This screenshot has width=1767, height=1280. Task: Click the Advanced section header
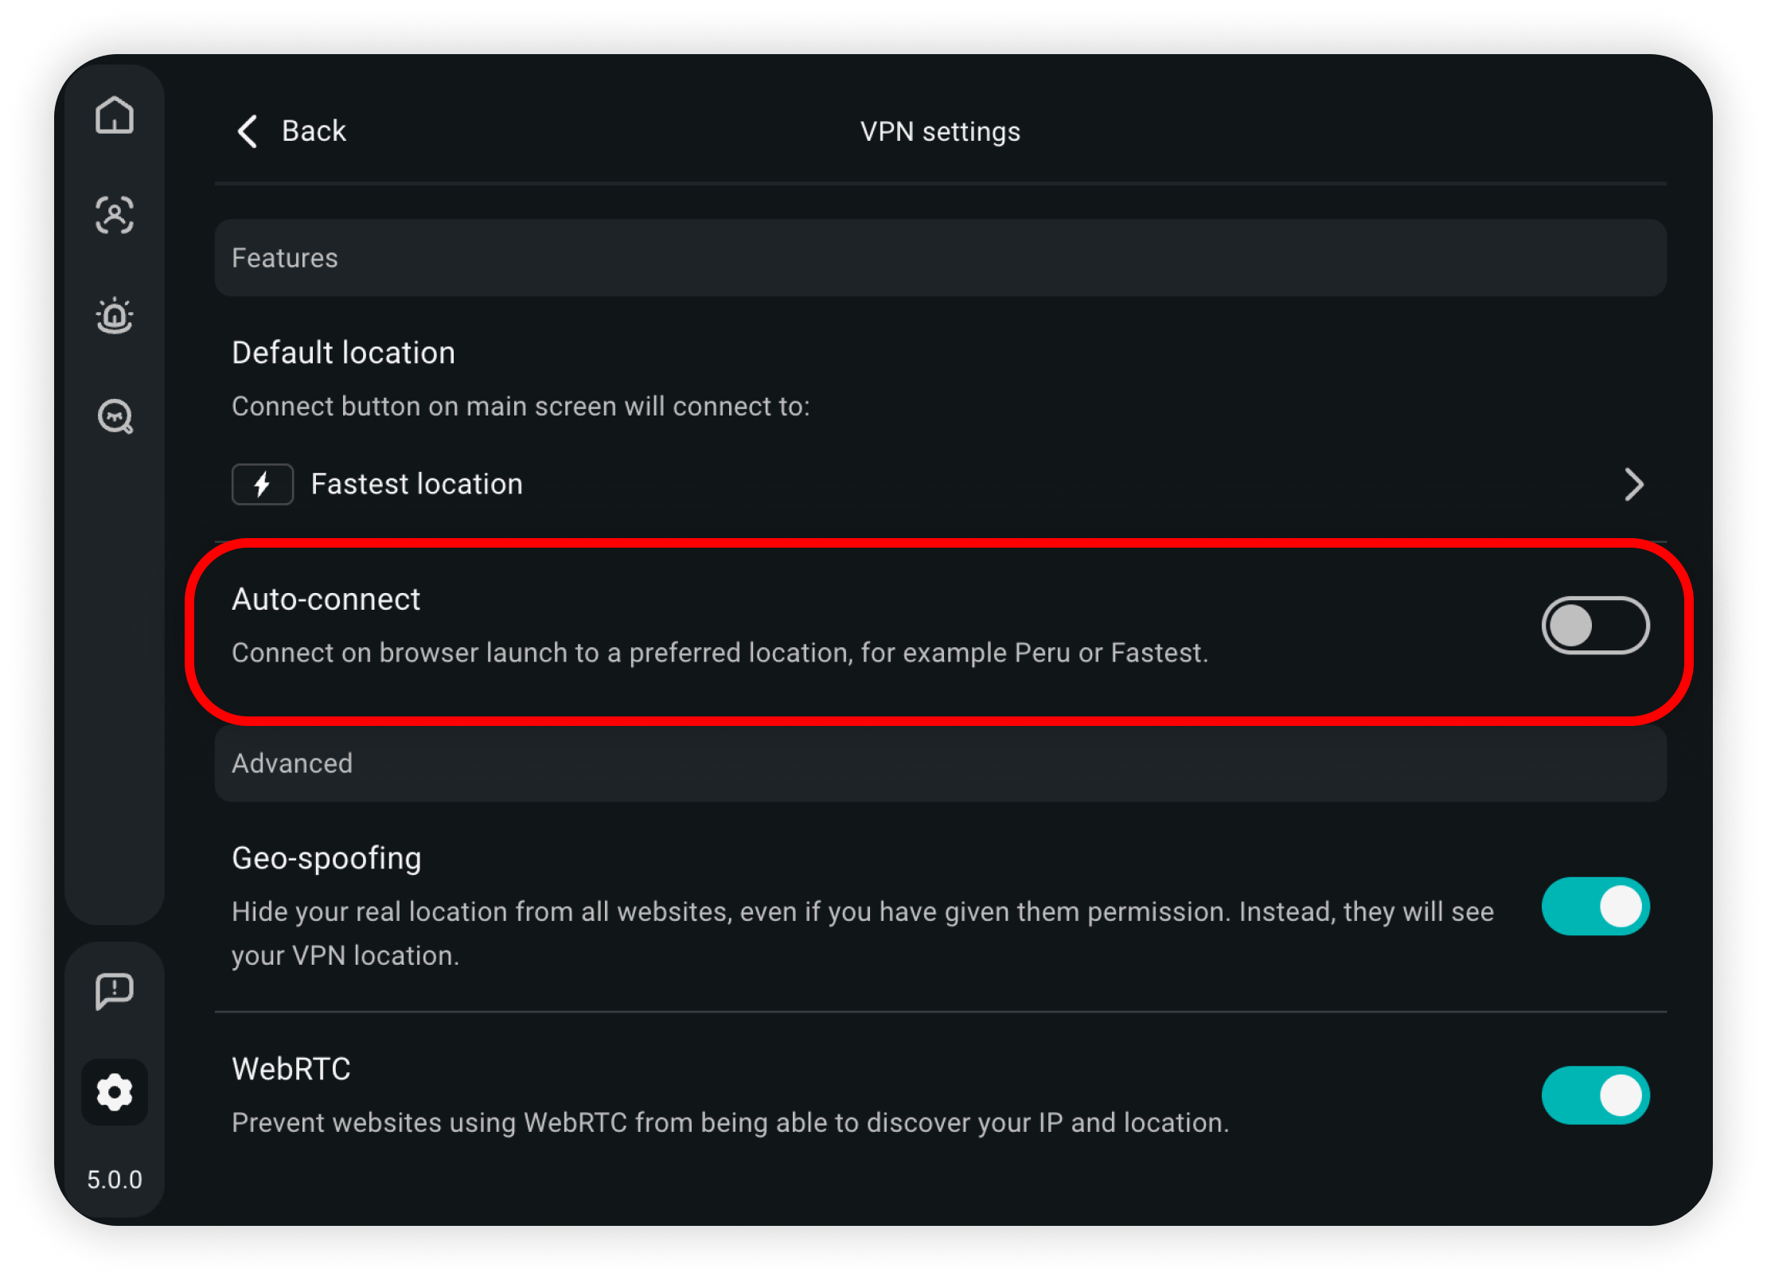(x=940, y=763)
